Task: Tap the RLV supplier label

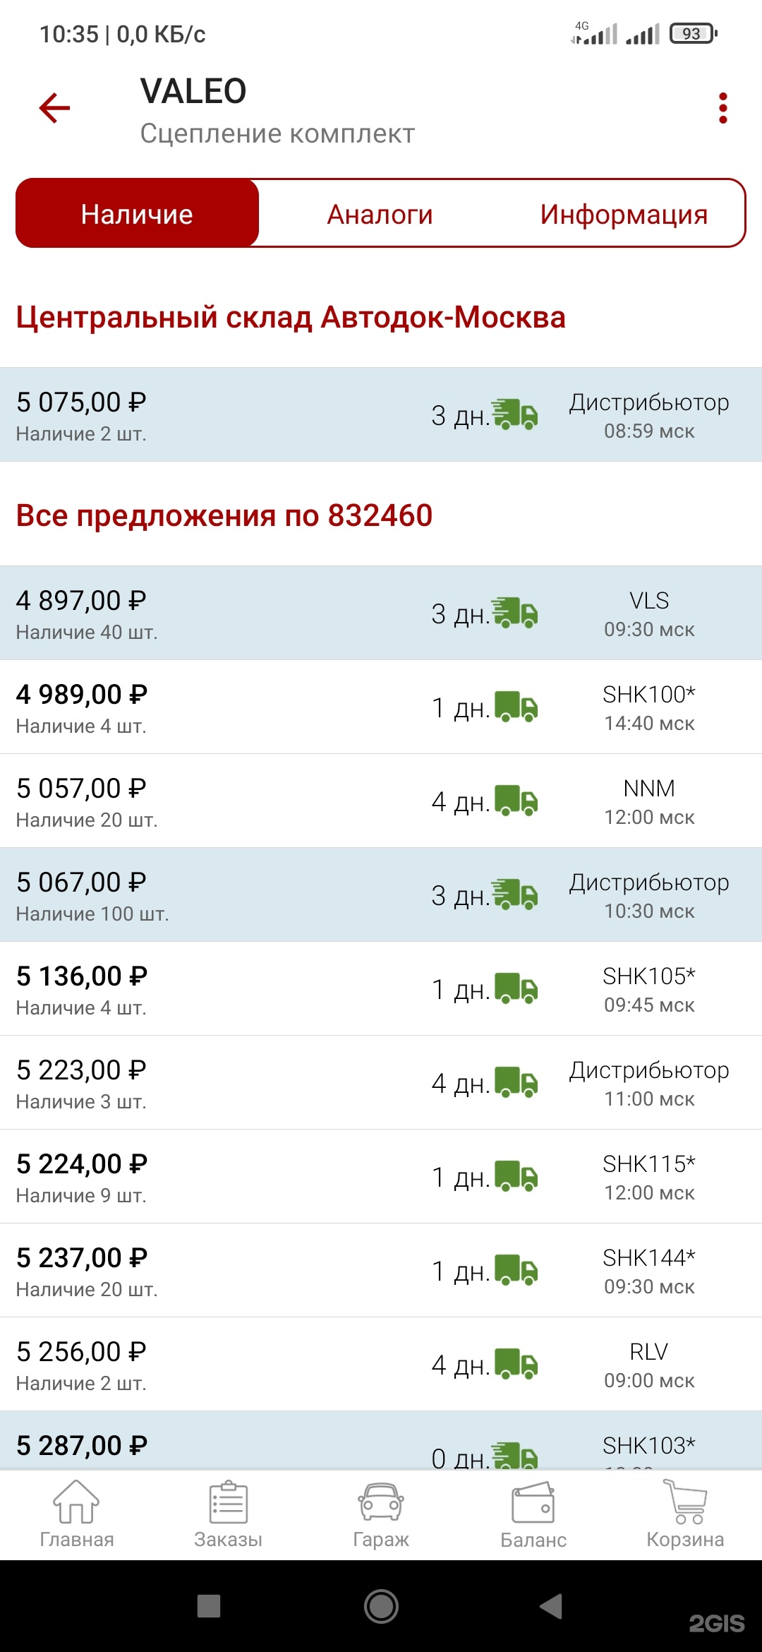Action: (648, 1352)
